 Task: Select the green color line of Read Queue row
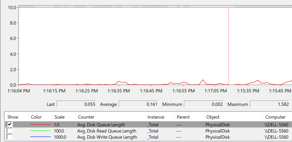coord(40,131)
